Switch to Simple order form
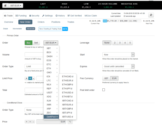Viewport: 162px width, 128px height. coord(5,29)
